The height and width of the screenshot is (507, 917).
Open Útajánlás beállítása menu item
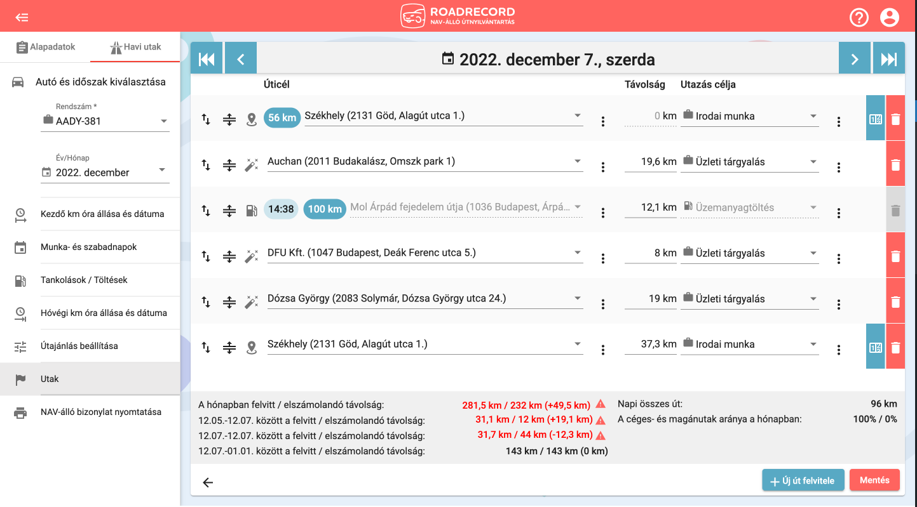tap(90, 346)
